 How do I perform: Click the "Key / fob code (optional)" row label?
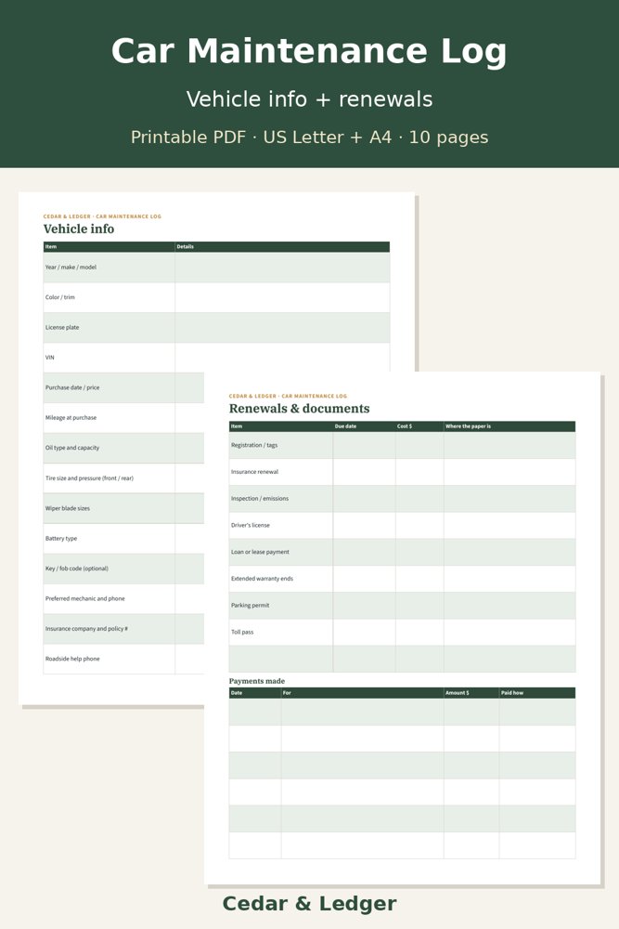tap(77, 569)
